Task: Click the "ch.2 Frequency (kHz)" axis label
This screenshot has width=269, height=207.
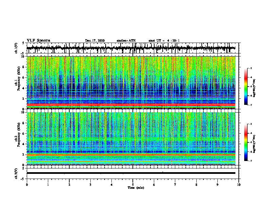Action: (x=18, y=135)
